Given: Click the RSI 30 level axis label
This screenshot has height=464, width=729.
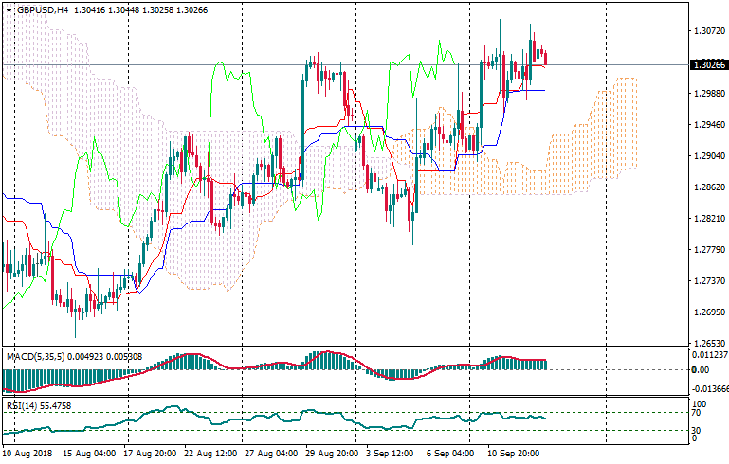Looking at the screenshot, I should click(696, 432).
